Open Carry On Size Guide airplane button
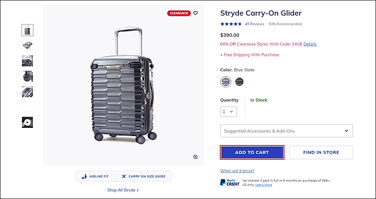Image resolution: width=376 pixels, height=199 pixels. (143, 176)
